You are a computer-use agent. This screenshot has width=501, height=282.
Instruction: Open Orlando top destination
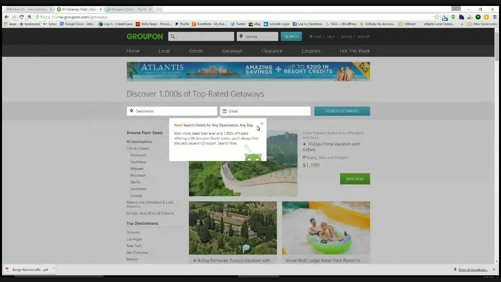133,232
